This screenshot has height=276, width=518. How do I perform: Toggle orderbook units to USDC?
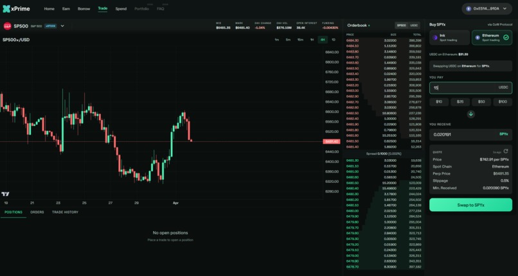(414, 26)
